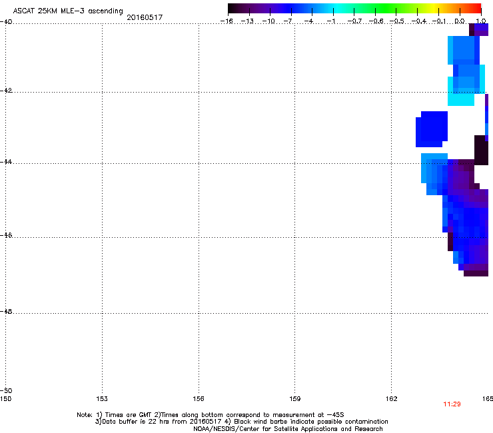
Task: Click the isolated blue data block near -43
Action: [x=432, y=129]
